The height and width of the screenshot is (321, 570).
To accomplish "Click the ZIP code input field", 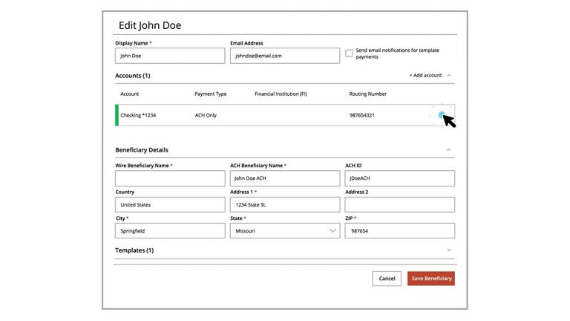I will [400, 231].
